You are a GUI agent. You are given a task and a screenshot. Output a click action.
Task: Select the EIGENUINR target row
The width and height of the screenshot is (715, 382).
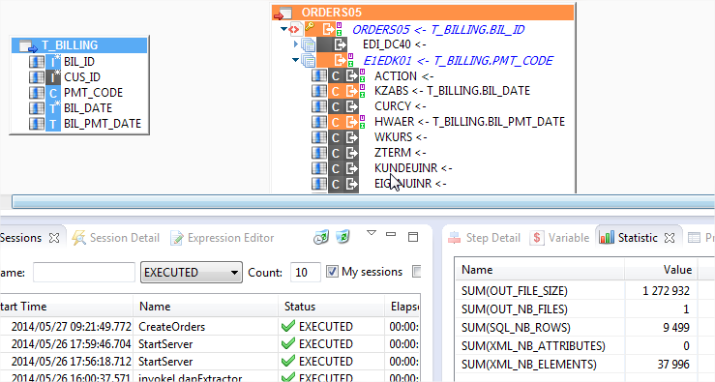click(409, 184)
